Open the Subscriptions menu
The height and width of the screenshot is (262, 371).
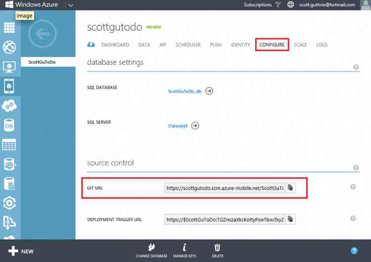point(258,5)
